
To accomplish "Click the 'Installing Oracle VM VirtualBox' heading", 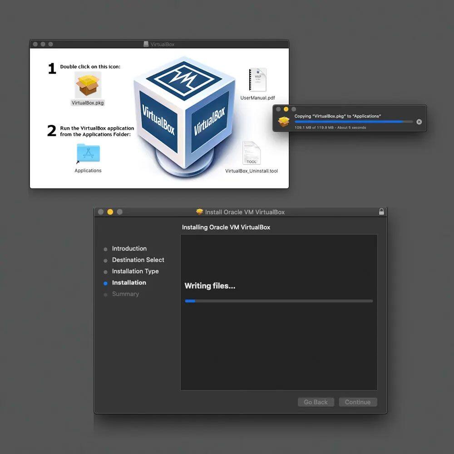I will 226,227.
